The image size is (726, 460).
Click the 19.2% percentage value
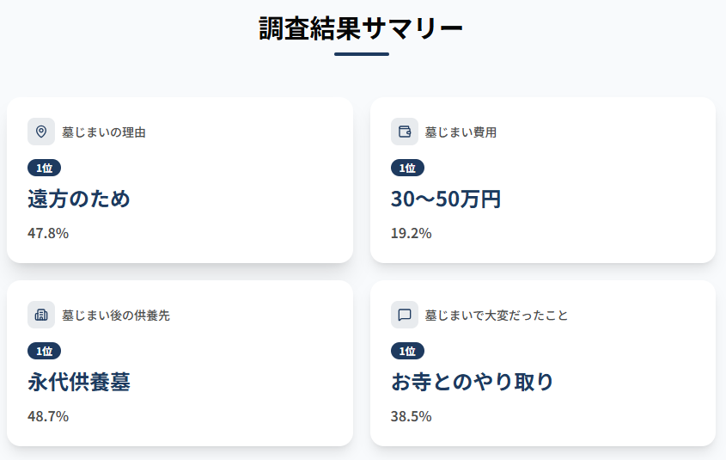[x=412, y=233]
